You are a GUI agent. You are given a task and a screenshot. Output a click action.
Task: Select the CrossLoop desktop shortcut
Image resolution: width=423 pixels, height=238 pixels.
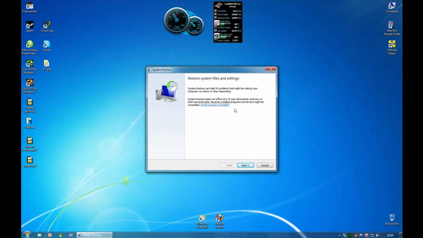point(47,27)
